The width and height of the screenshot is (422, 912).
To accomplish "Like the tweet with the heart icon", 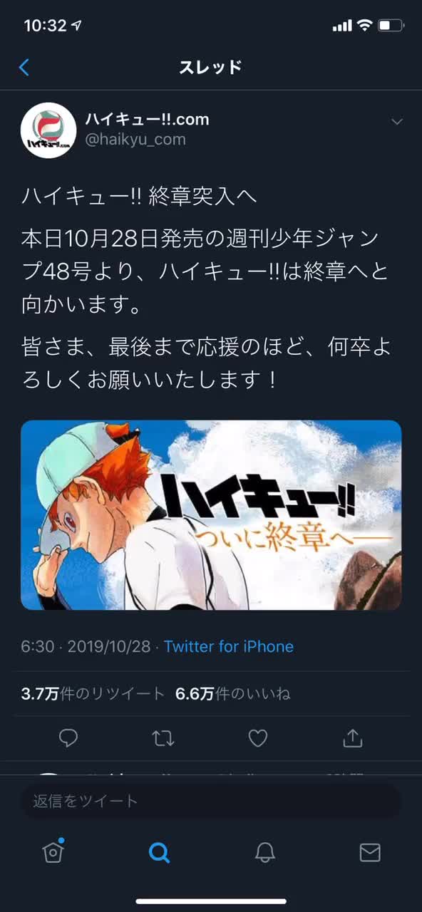I will pos(258,738).
